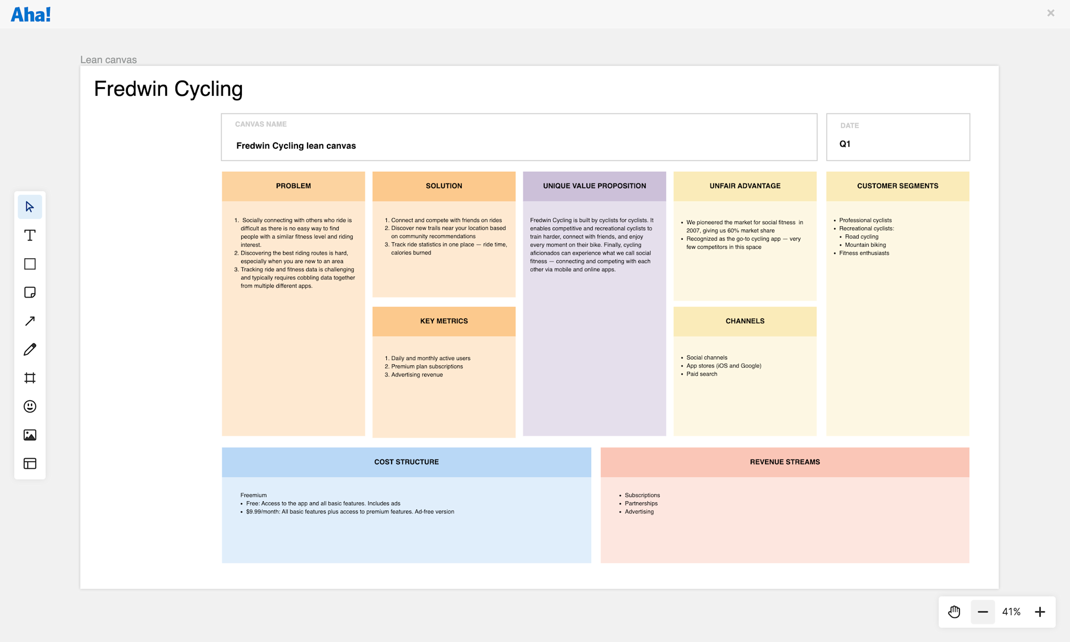
Task: Select the Arrow connector tool
Action: tap(30, 321)
